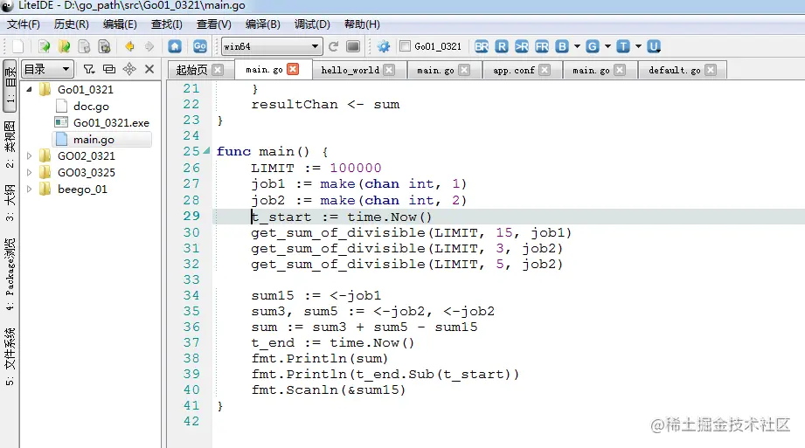Fold func main at the line 25 marker
Image resolution: width=805 pixels, height=448 pixels.
[206, 151]
